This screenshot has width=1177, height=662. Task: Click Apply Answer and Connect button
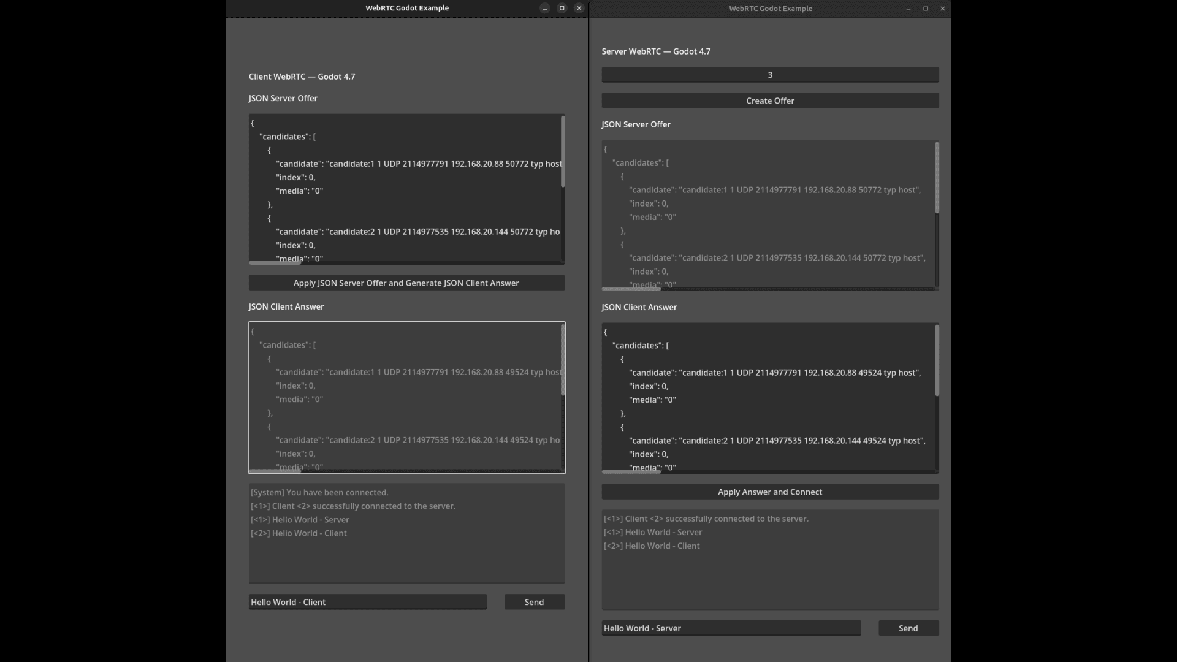tap(770, 492)
